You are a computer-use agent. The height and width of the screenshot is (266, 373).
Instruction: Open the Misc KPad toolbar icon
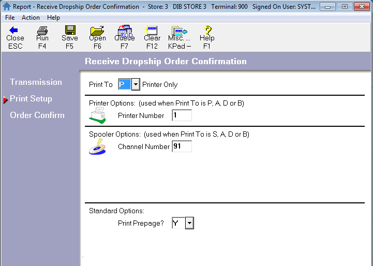pos(179,31)
